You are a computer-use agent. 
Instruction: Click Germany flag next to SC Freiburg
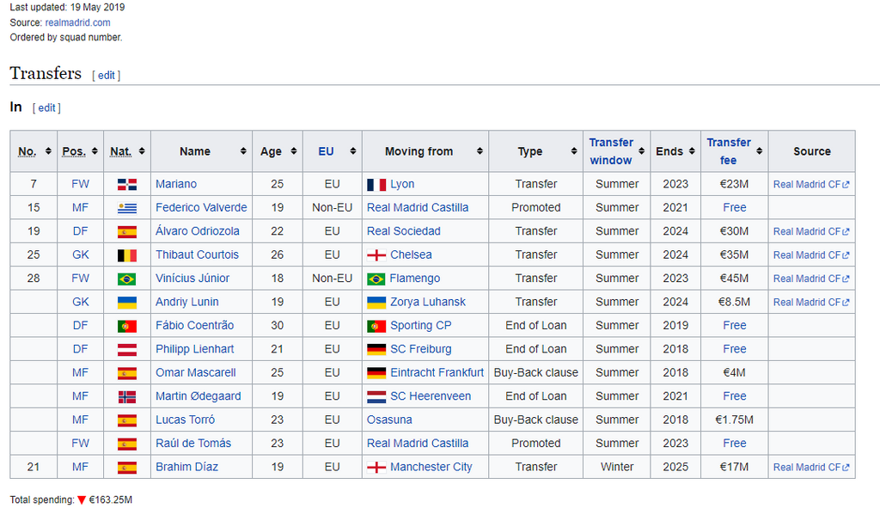[376, 349]
